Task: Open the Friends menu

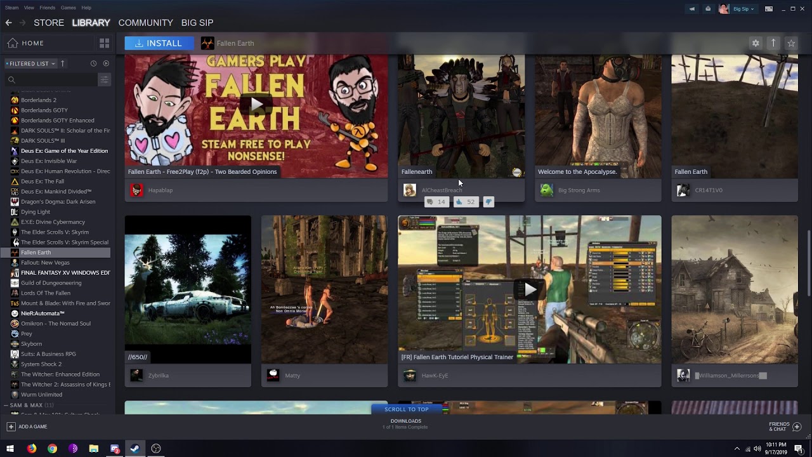Action: pyautogui.click(x=48, y=8)
